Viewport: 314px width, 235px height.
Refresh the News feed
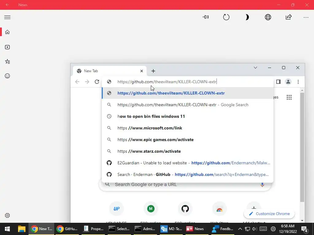click(226, 17)
